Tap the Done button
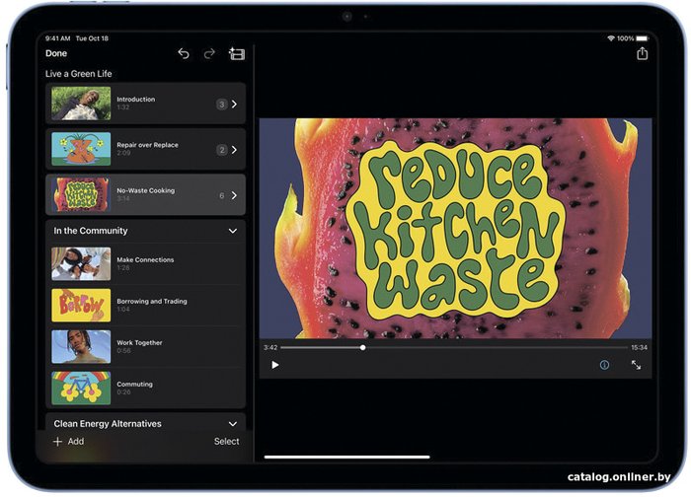 click(x=56, y=53)
